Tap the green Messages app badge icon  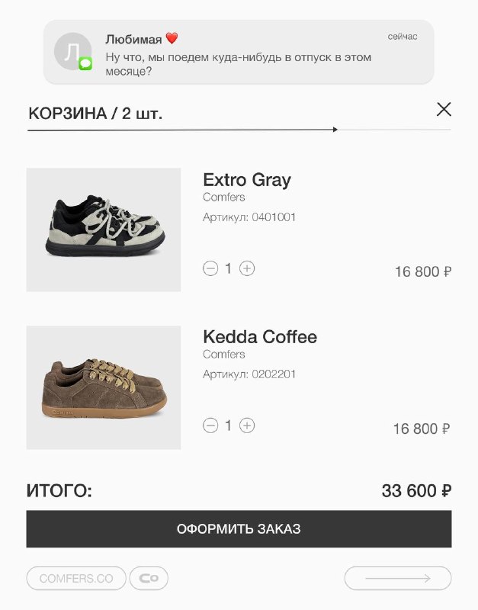pos(85,63)
